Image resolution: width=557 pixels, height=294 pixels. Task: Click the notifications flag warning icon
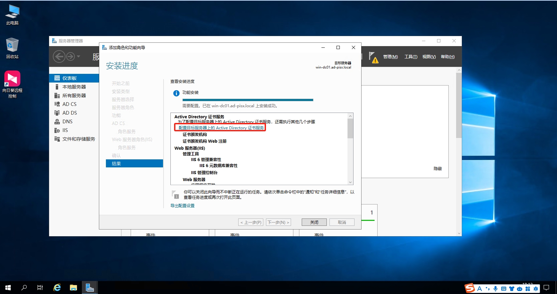373,57
